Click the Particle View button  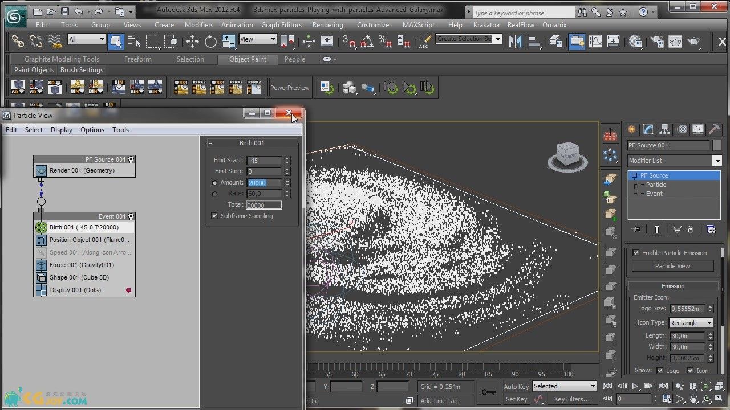672,266
